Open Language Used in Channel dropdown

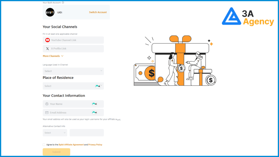pos(73,71)
